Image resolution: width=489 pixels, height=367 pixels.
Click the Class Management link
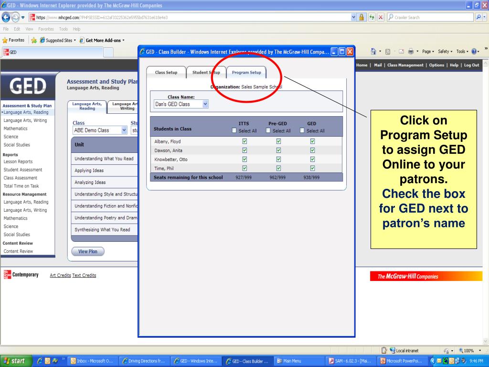pos(405,65)
